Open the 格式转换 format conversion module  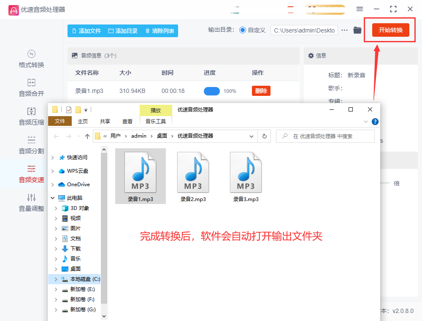click(31, 59)
